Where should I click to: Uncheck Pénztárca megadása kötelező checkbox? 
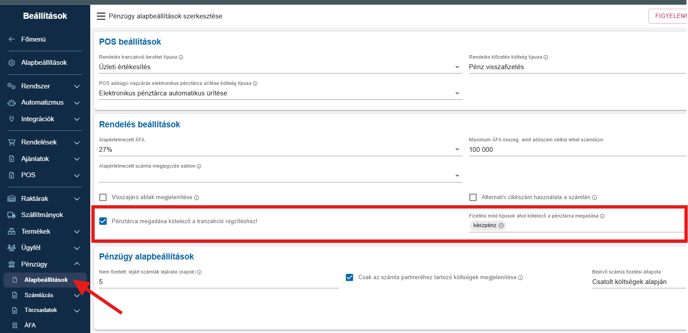point(103,221)
